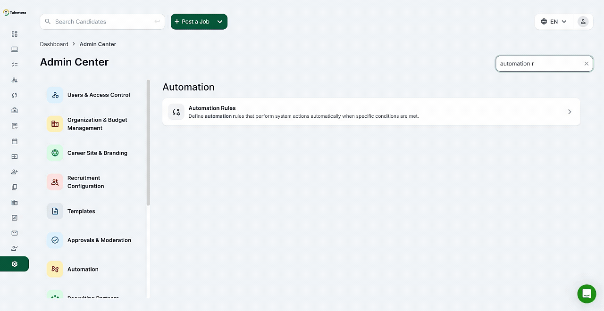Click the checklist tasks icon in sidebar

[15, 65]
